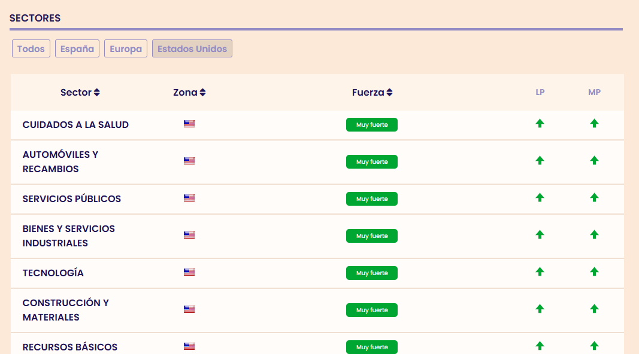This screenshot has height=354, width=639.
Task: Click MP arrow for Bienes y Servicios Industriales
Action: (x=594, y=234)
